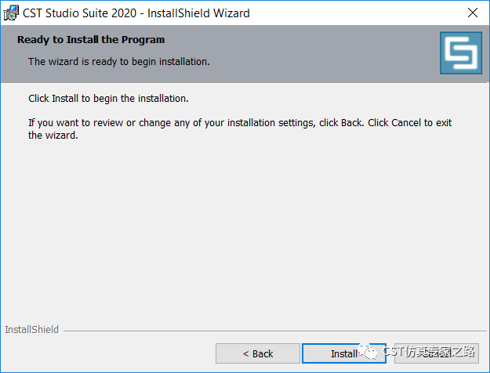Viewport: 490px width, 373px height.
Task: Start installation with the Install button
Action: (344, 353)
